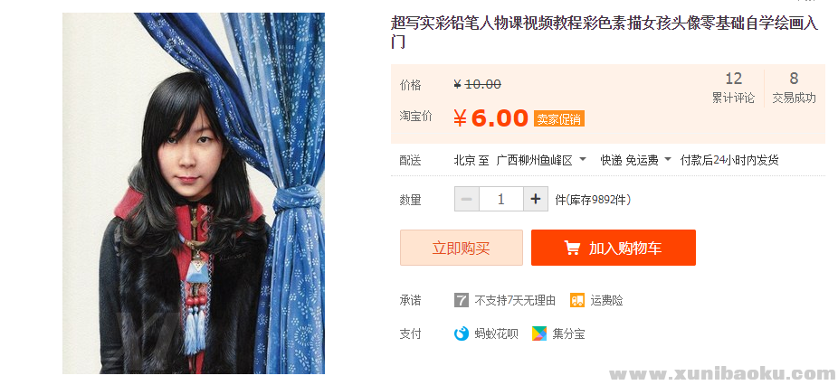Click the shipping insurance truck icon

point(577,300)
